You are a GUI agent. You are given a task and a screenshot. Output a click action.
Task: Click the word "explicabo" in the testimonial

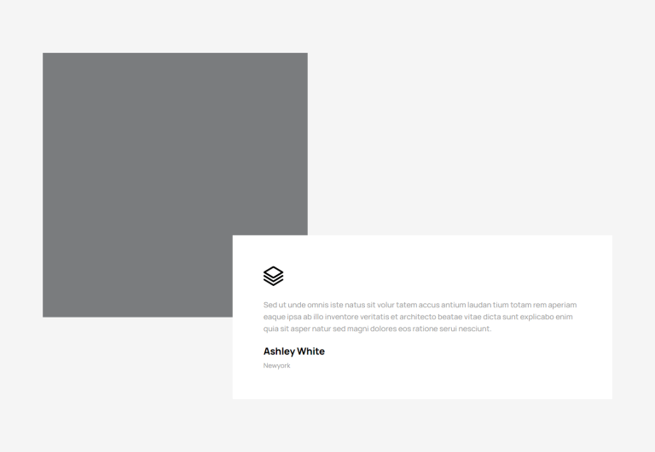[537, 317]
